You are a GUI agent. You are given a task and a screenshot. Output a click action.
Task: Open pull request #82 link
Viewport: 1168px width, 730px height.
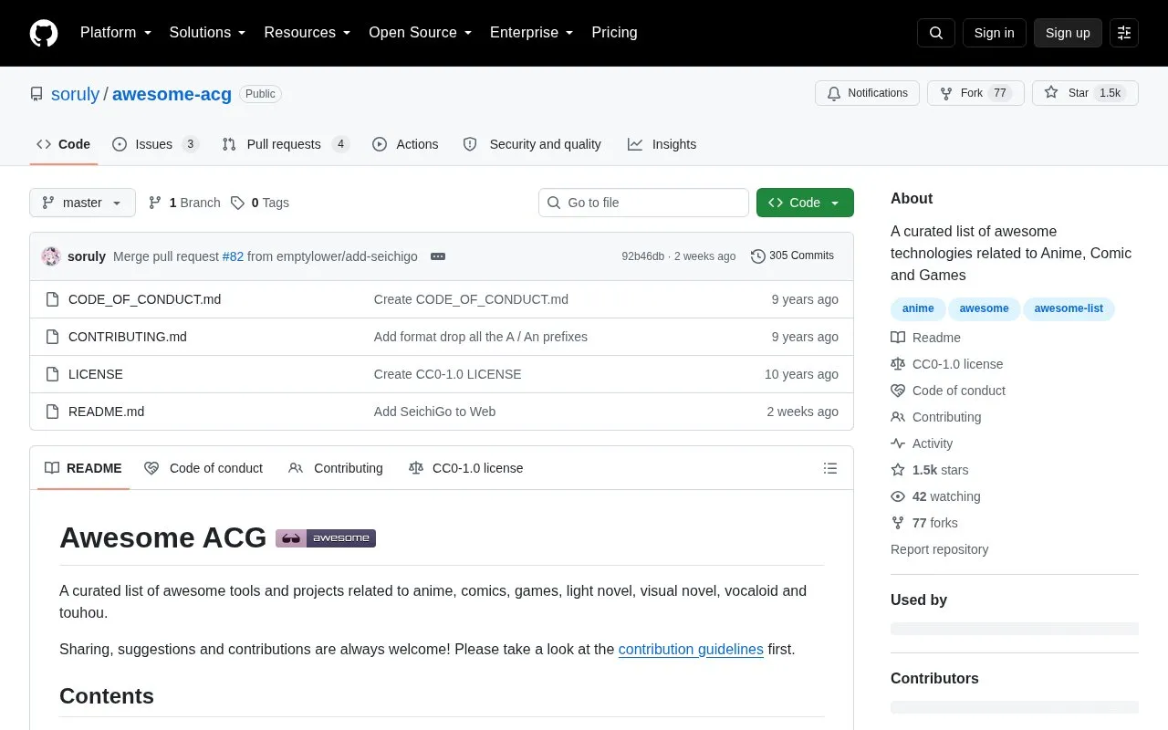[233, 256]
